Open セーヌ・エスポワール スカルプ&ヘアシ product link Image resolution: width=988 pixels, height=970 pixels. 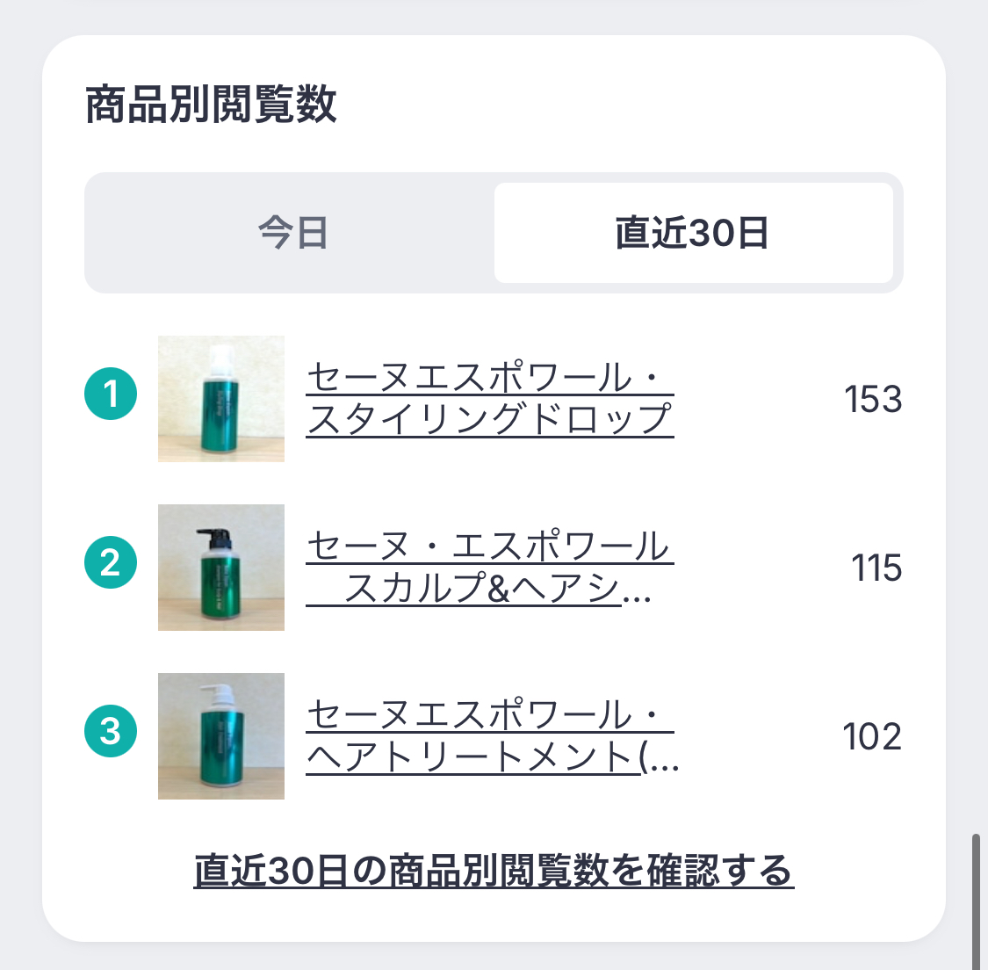[x=488, y=568]
